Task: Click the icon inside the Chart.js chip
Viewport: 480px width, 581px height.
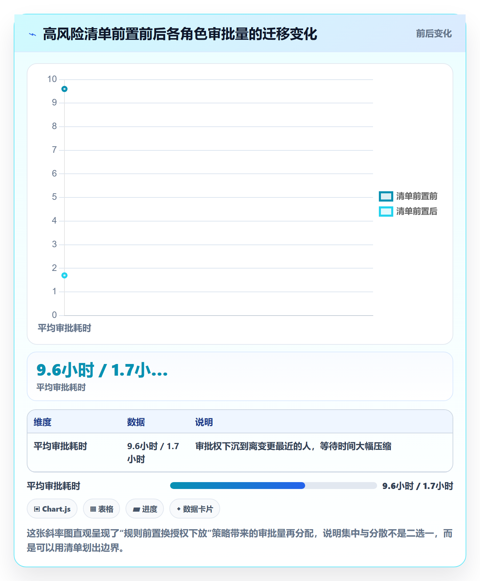Action: tap(37, 509)
